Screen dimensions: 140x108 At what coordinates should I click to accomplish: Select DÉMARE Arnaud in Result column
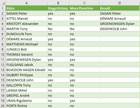[120, 18]
